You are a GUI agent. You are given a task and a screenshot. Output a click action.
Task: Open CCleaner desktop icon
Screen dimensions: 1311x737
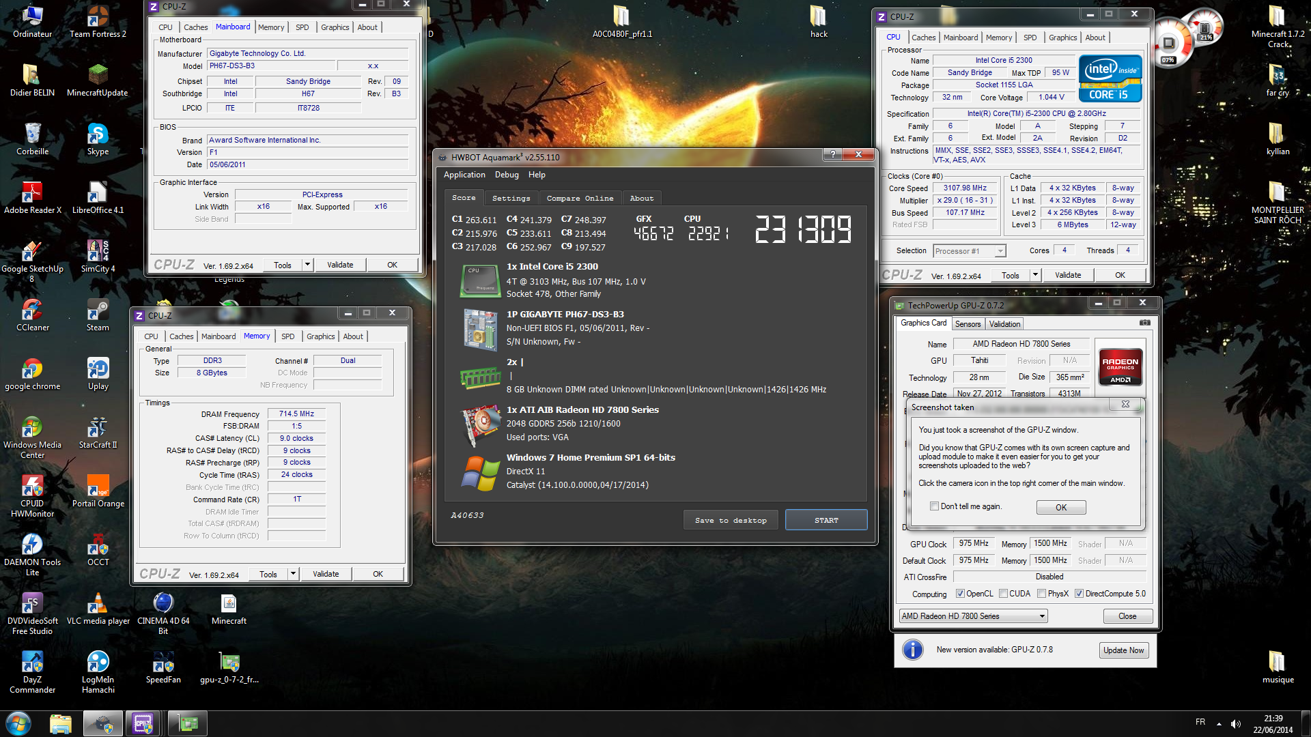click(x=32, y=315)
